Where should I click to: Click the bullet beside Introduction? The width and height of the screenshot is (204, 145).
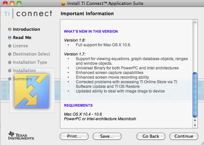pyautogui.click(x=10, y=29)
